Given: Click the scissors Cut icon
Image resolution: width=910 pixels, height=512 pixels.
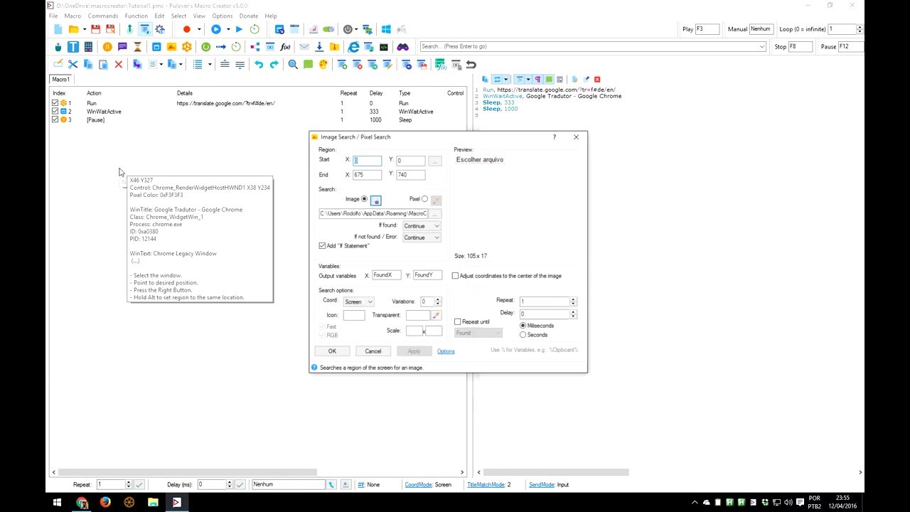Looking at the screenshot, I should click(x=73, y=65).
